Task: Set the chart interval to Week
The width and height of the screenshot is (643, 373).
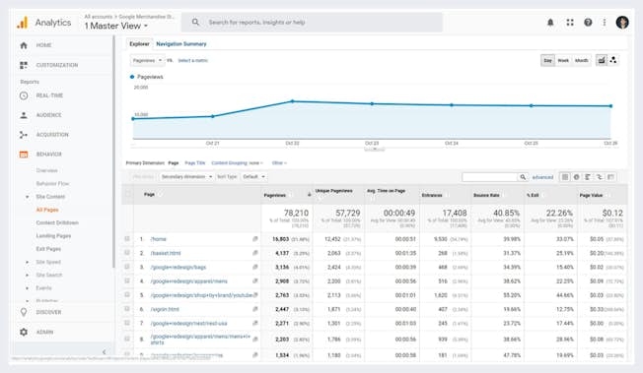Action: click(563, 61)
